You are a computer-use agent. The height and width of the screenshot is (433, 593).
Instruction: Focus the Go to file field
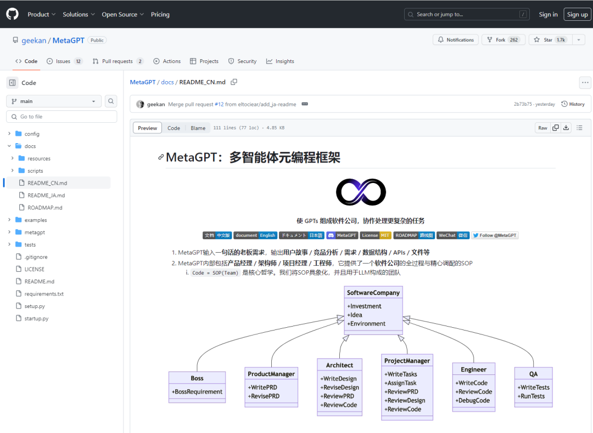coord(61,117)
